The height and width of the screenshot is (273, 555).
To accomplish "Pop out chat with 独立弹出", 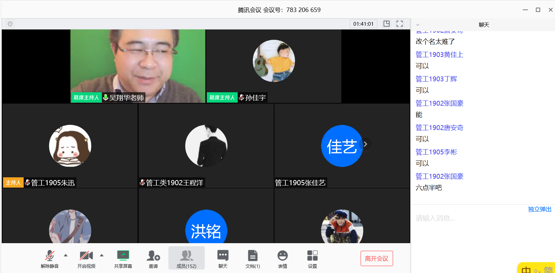I will (x=540, y=209).
